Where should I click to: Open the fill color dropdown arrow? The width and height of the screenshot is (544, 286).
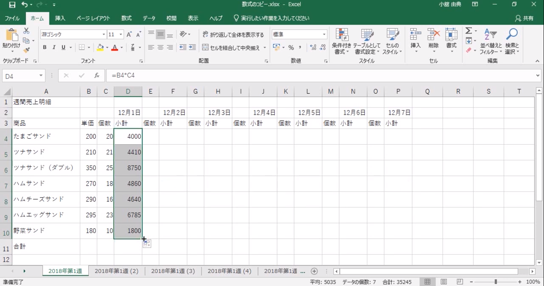tap(107, 47)
